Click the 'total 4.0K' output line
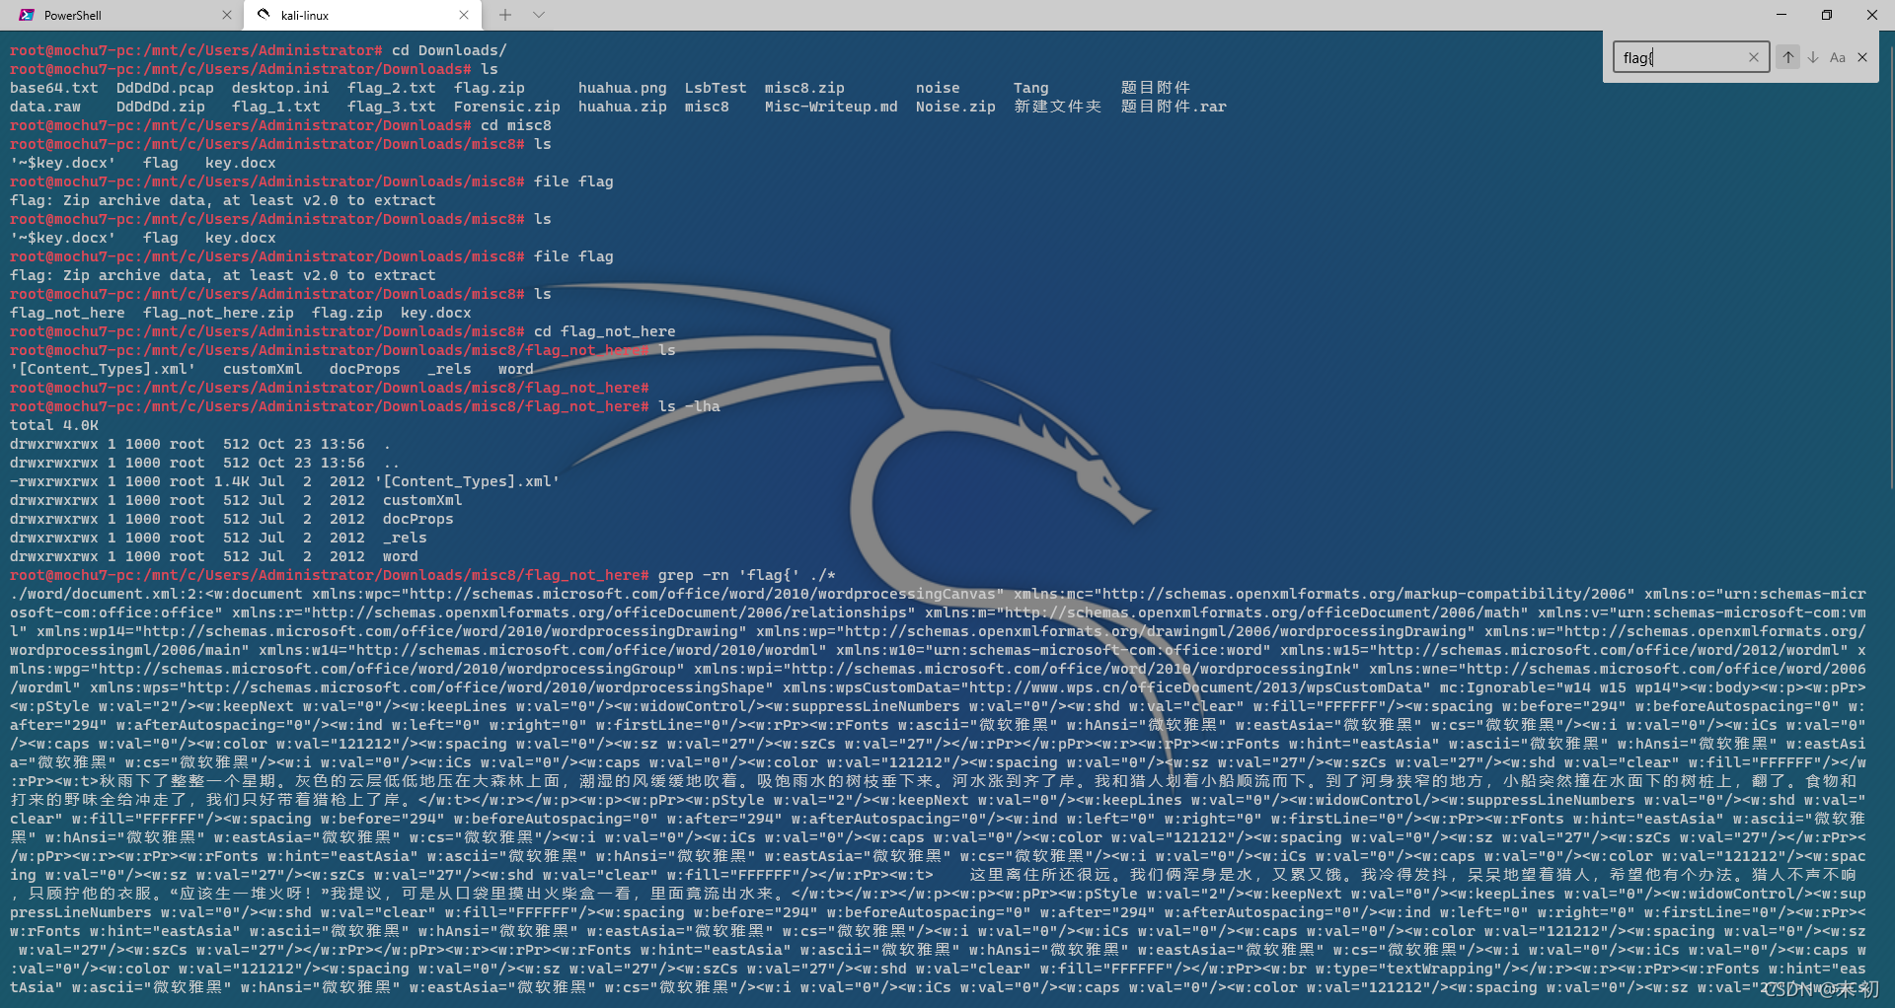The height and width of the screenshot is (1008, 1895). point(54,425)
